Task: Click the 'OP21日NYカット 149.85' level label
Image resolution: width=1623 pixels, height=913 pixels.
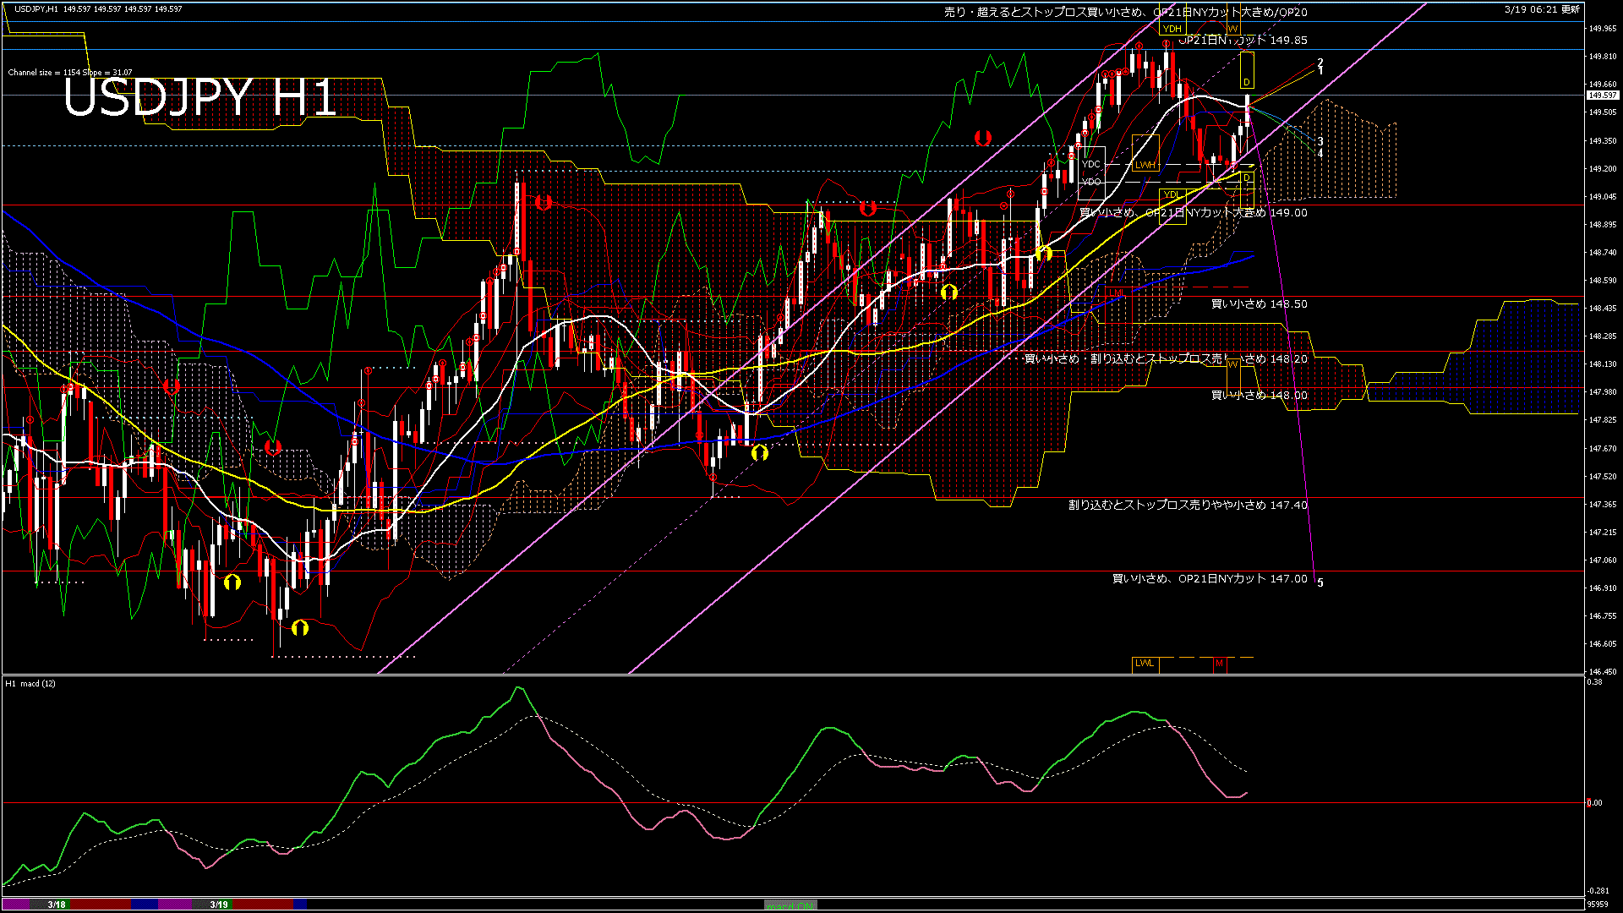Action: click(1243, 40)
